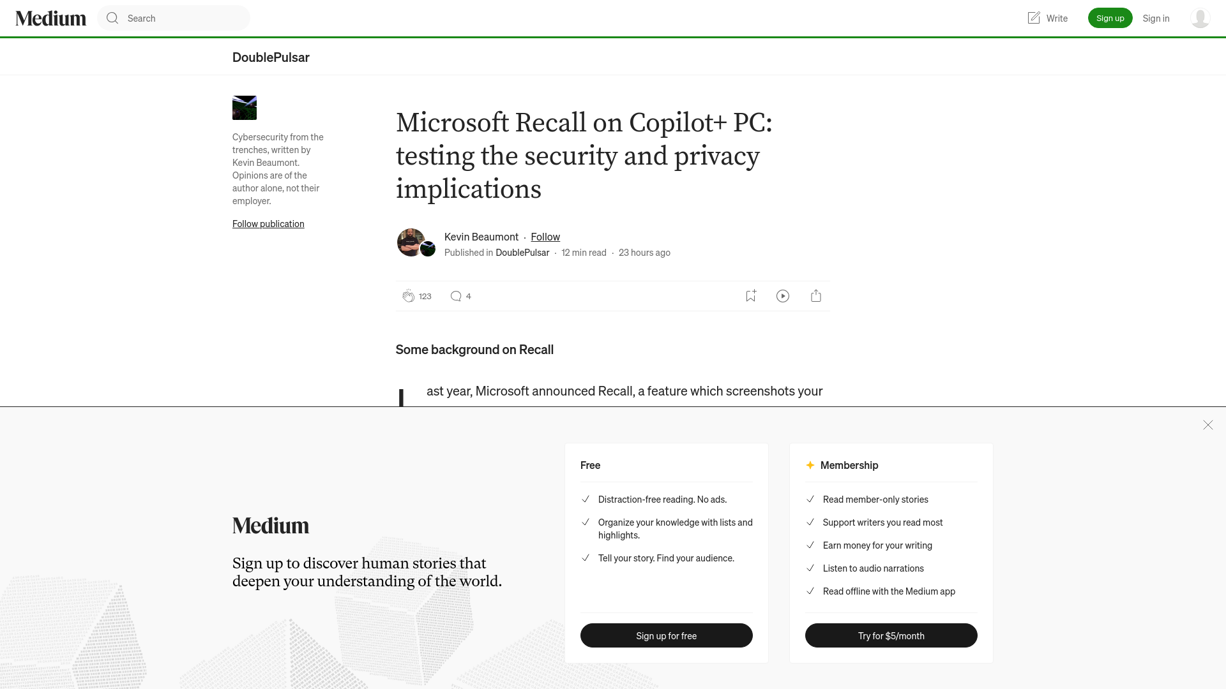
Task: Click the '23 hours ago' timestamp
Action: pos(644,253)
